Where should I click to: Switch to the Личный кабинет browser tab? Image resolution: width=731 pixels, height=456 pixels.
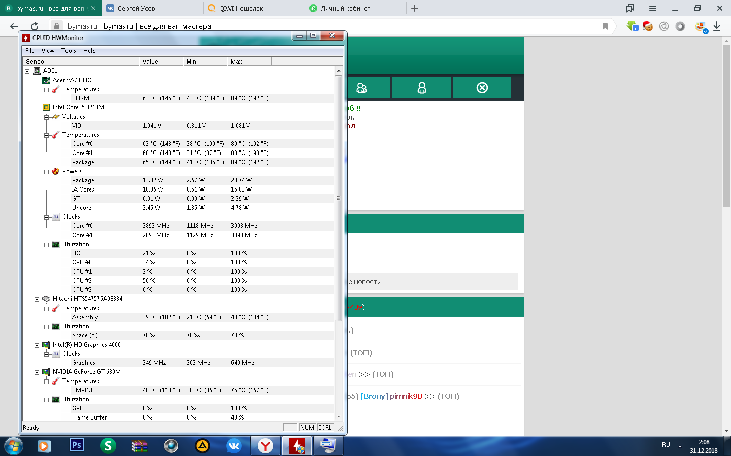click(355, 8)
